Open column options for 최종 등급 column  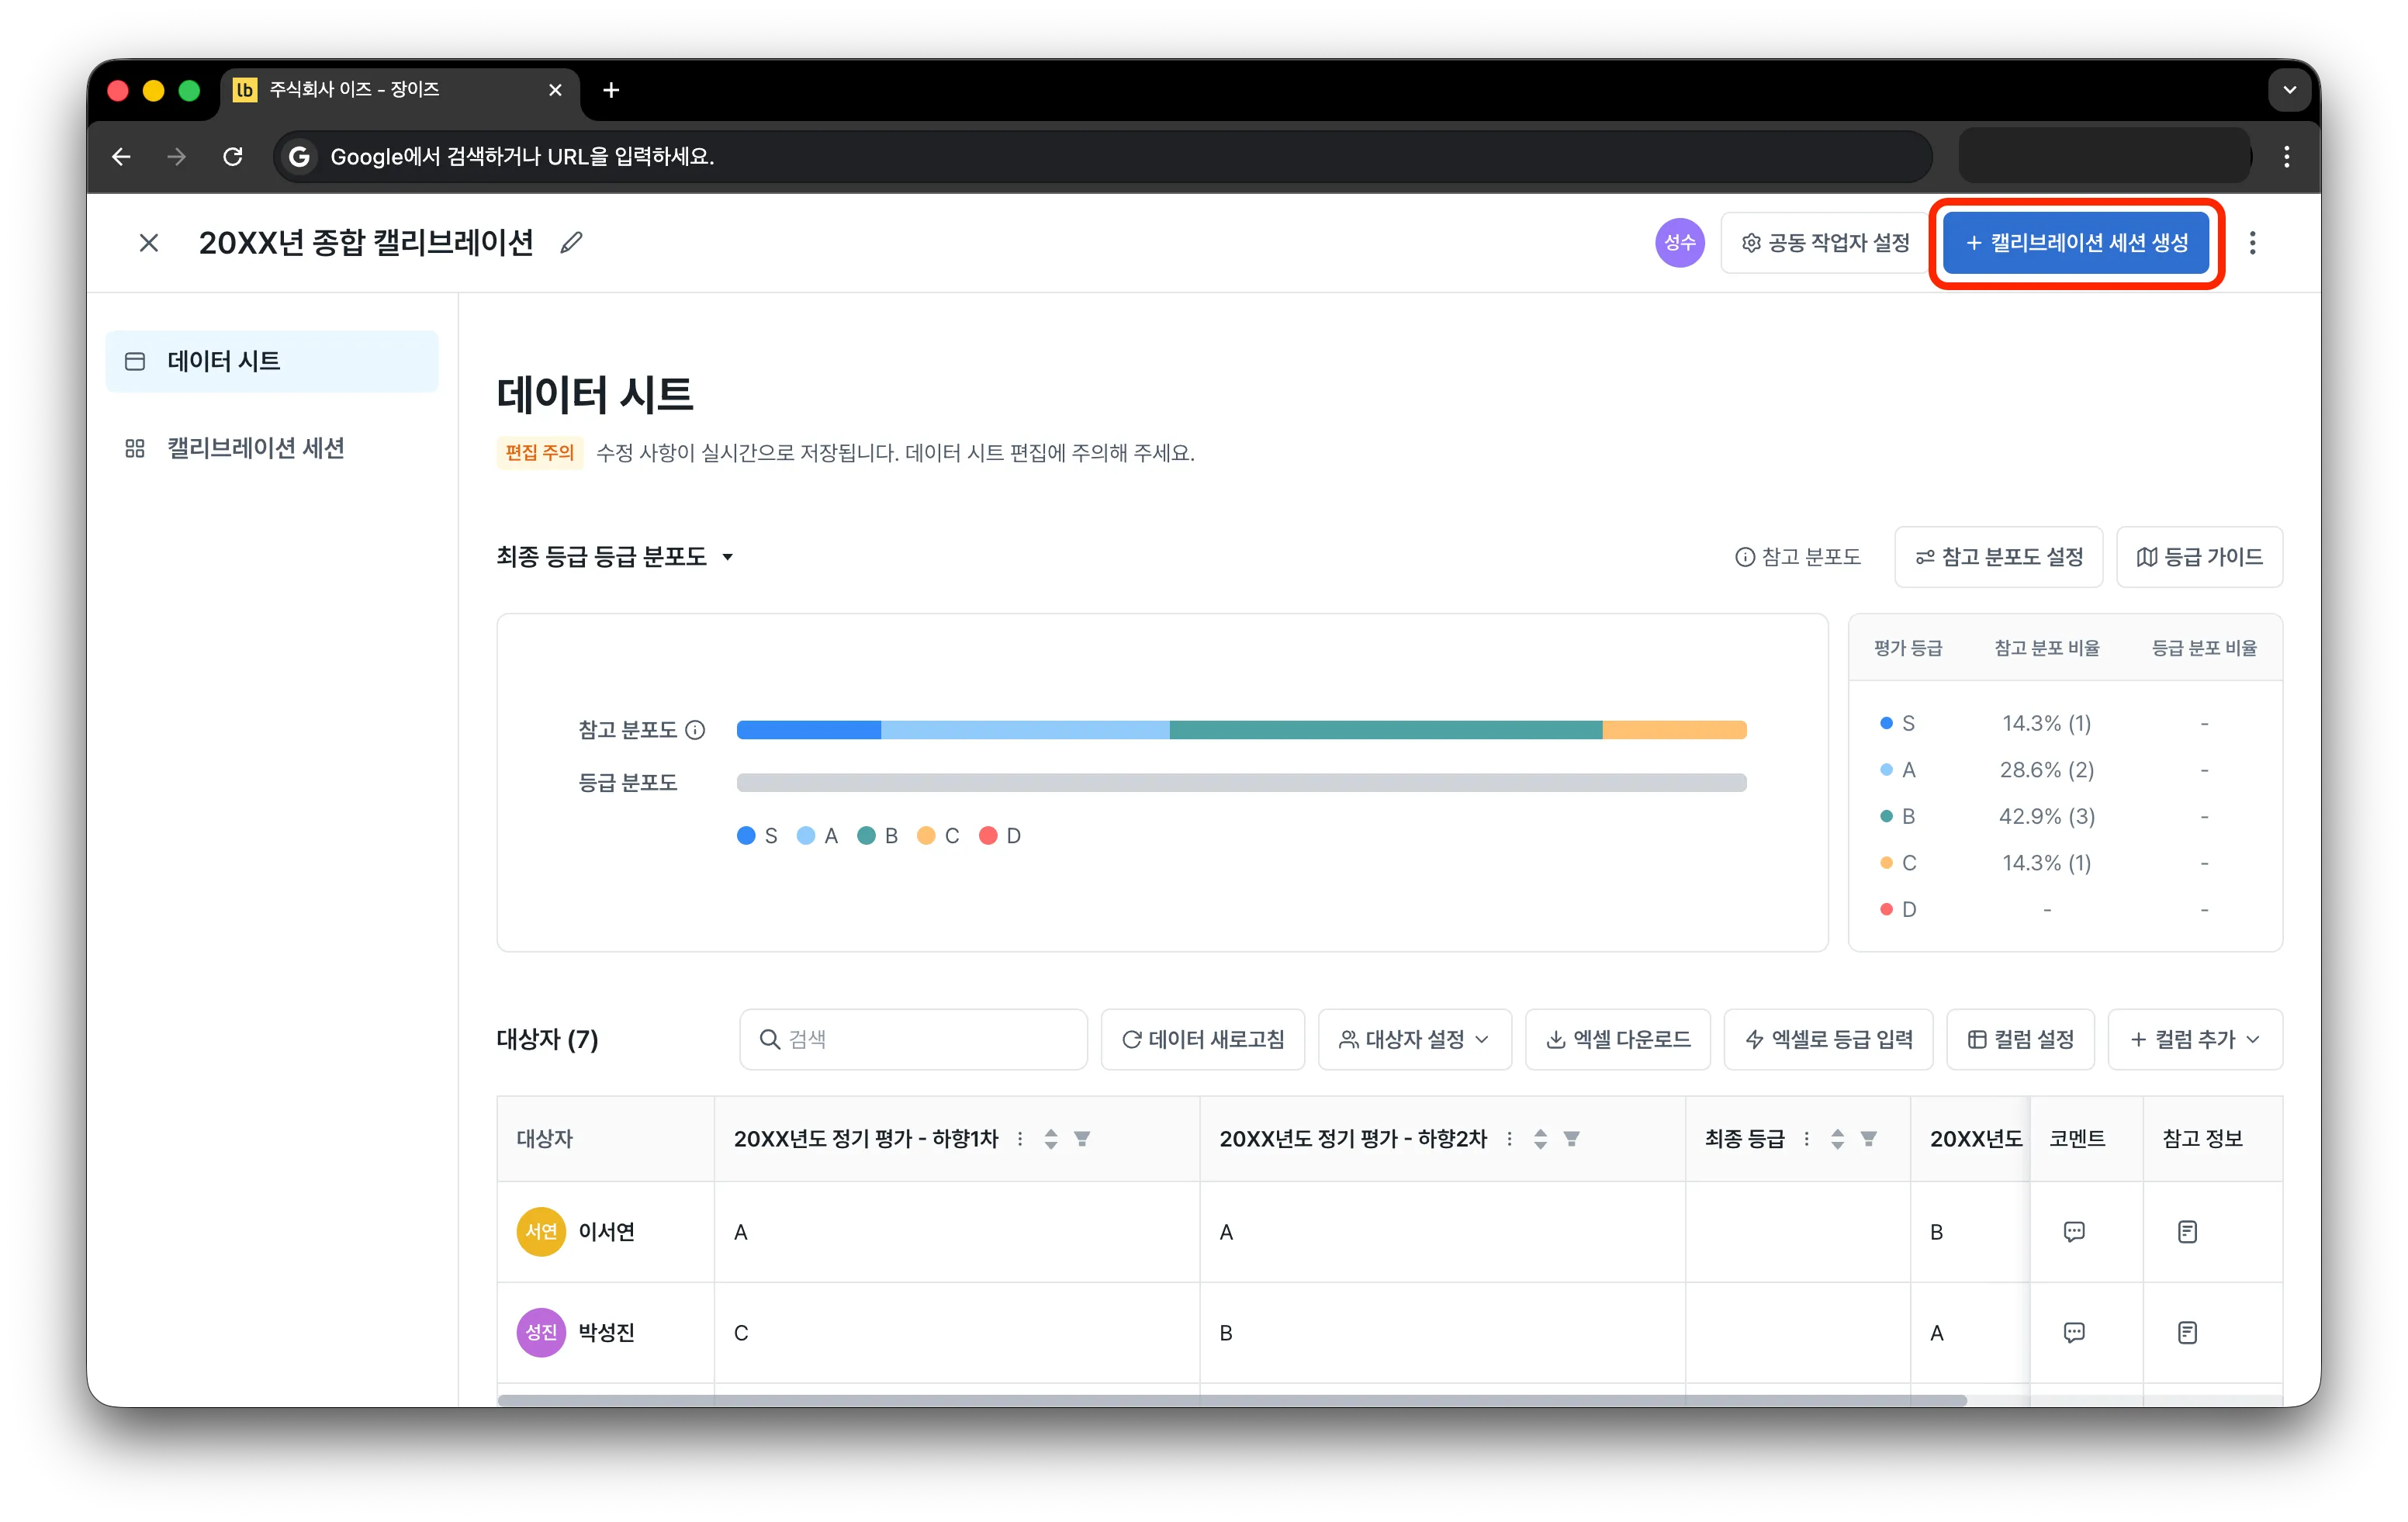coord(1806,1138)
